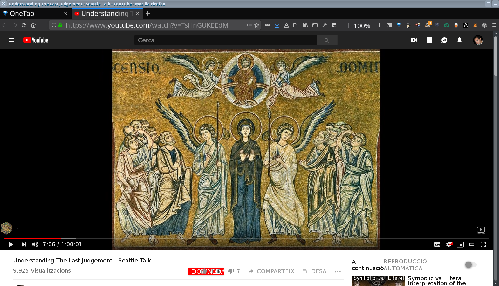This screenshot has height=286, width=499.
Task: Open a new browser tab
Action: coord(148,13)
